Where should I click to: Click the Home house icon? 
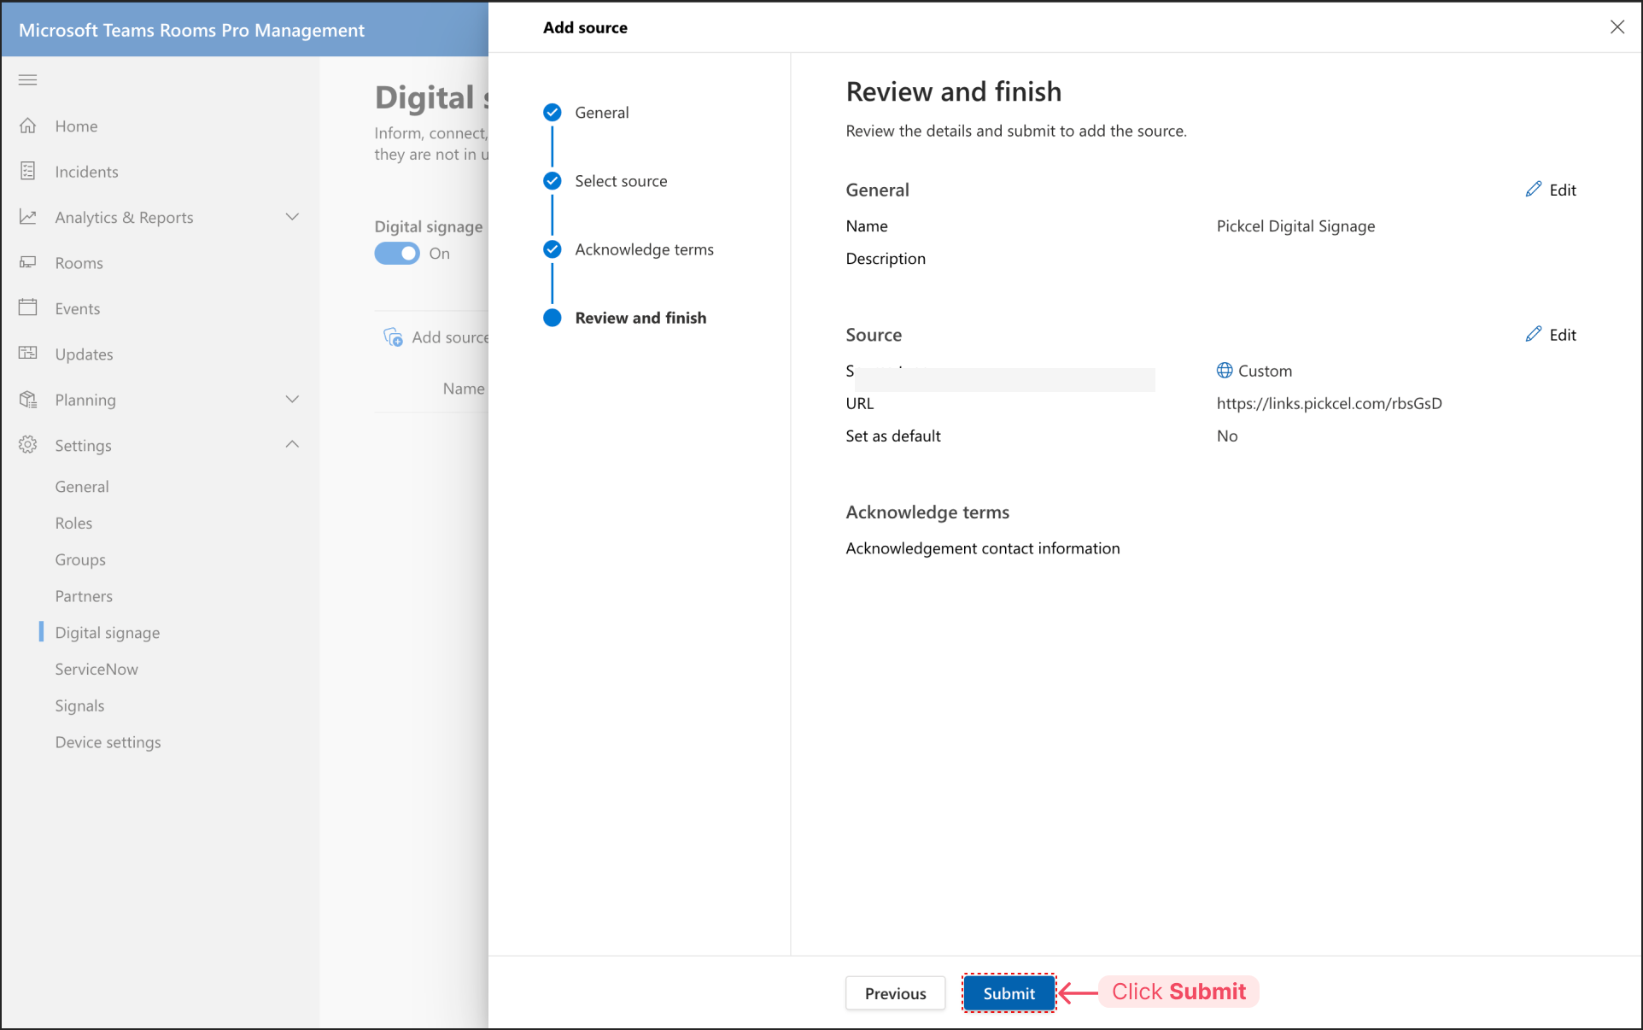(28, 126)
